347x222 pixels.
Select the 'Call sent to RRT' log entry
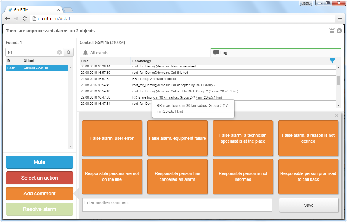208,91
